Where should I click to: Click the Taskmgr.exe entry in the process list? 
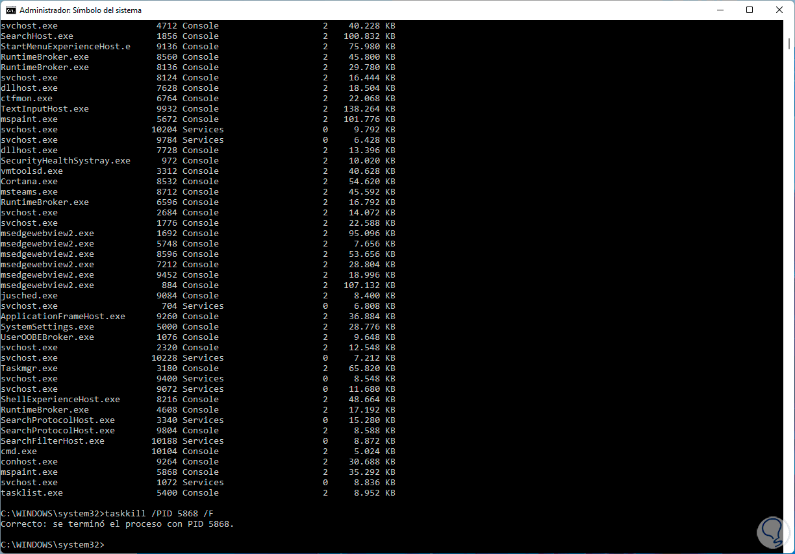click(x=26, y=368)
